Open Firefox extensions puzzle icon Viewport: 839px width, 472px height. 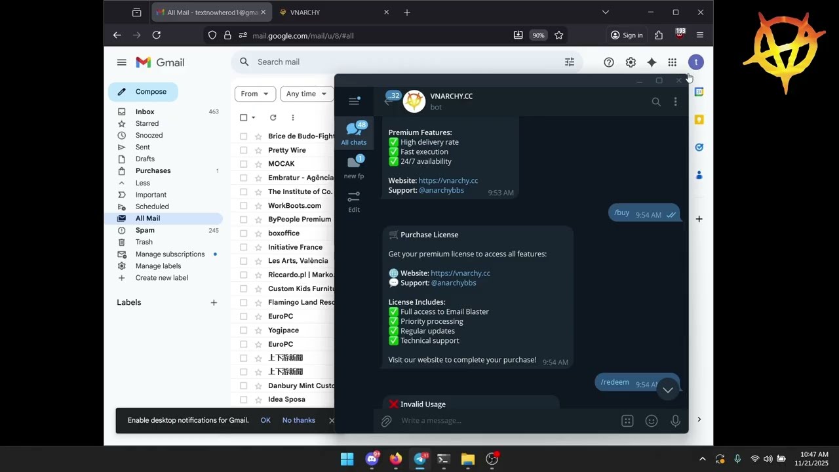point(659,35)
